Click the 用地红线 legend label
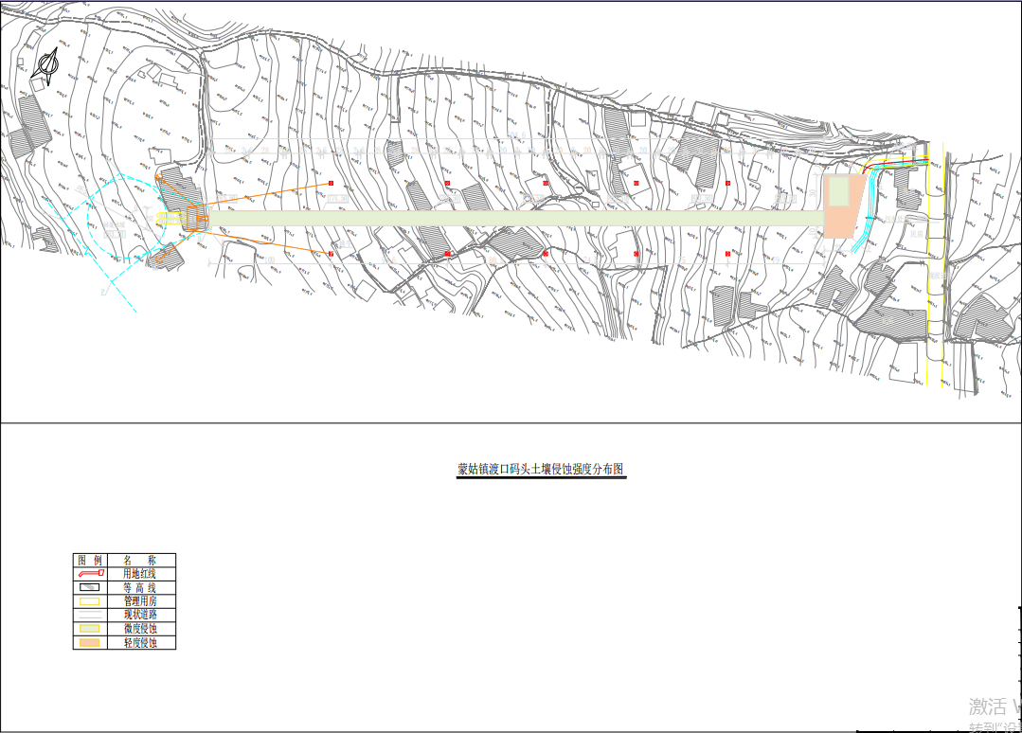Image resolution: width=1022 pixels, height=733 pixels. tap(139, 573)
